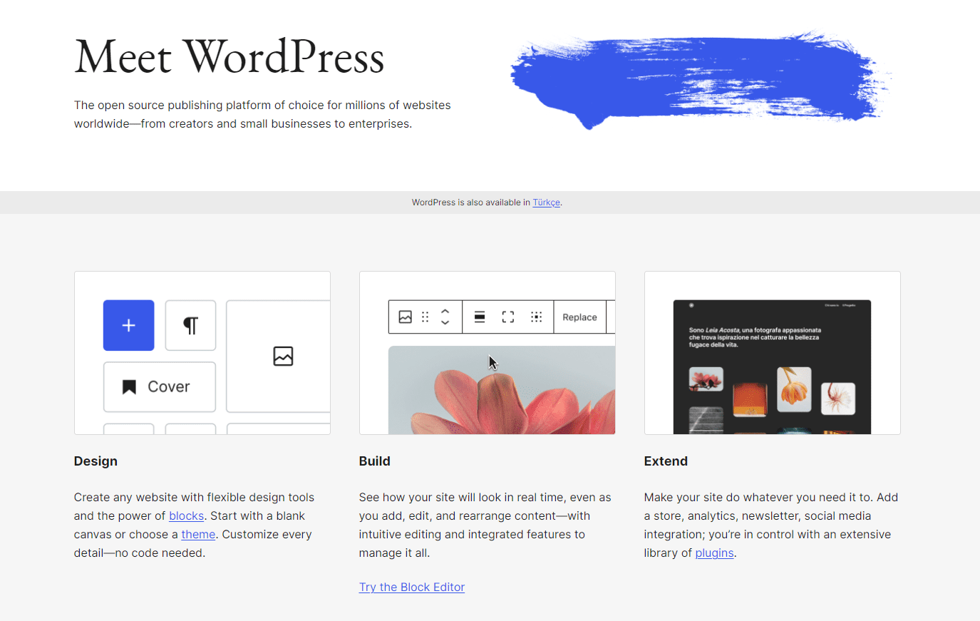
Task: Click the pink flower image preview
Action: [501, 392]
